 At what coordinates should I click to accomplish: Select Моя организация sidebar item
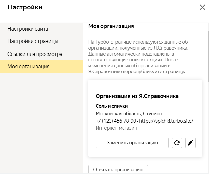click(29, 67)
